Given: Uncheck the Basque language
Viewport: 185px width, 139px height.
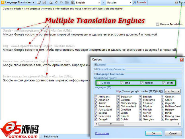Looking at the screenshot, I should pyautogui.click(x=96, y=113).
